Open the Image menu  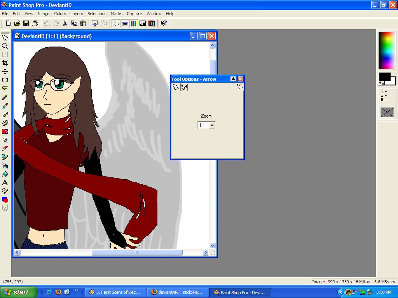coord(44,14)
